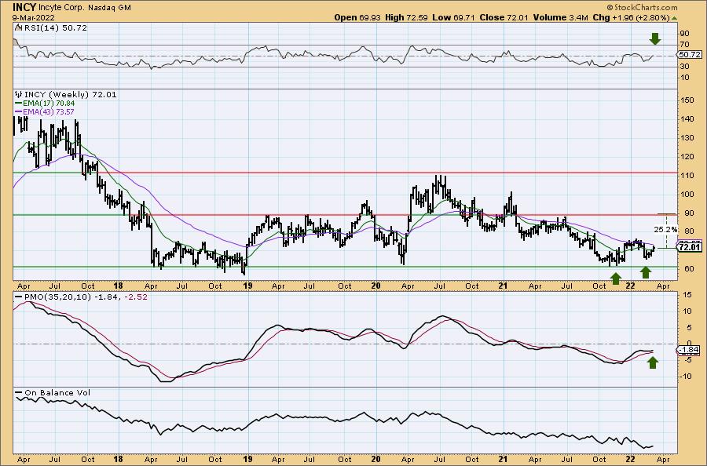Image resolution: width=707 pixels, height=466 pixels.
Task: Click the icon before the RSI(14) legend
Action: [17, 27]
